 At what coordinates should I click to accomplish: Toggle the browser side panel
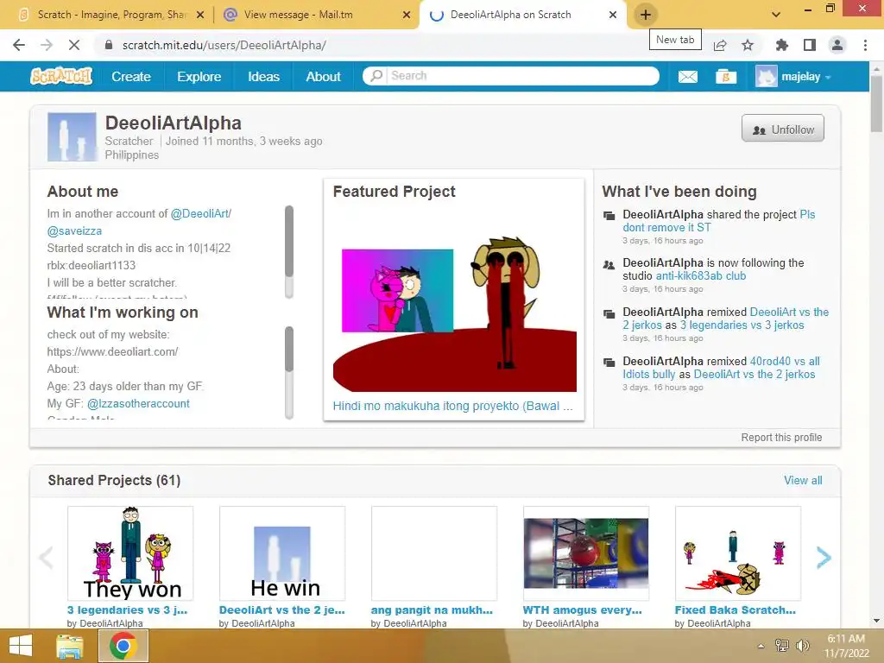tap(810, 45)
